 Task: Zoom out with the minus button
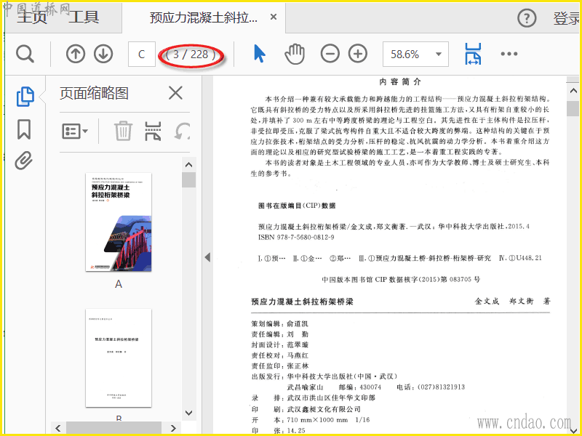330,54
